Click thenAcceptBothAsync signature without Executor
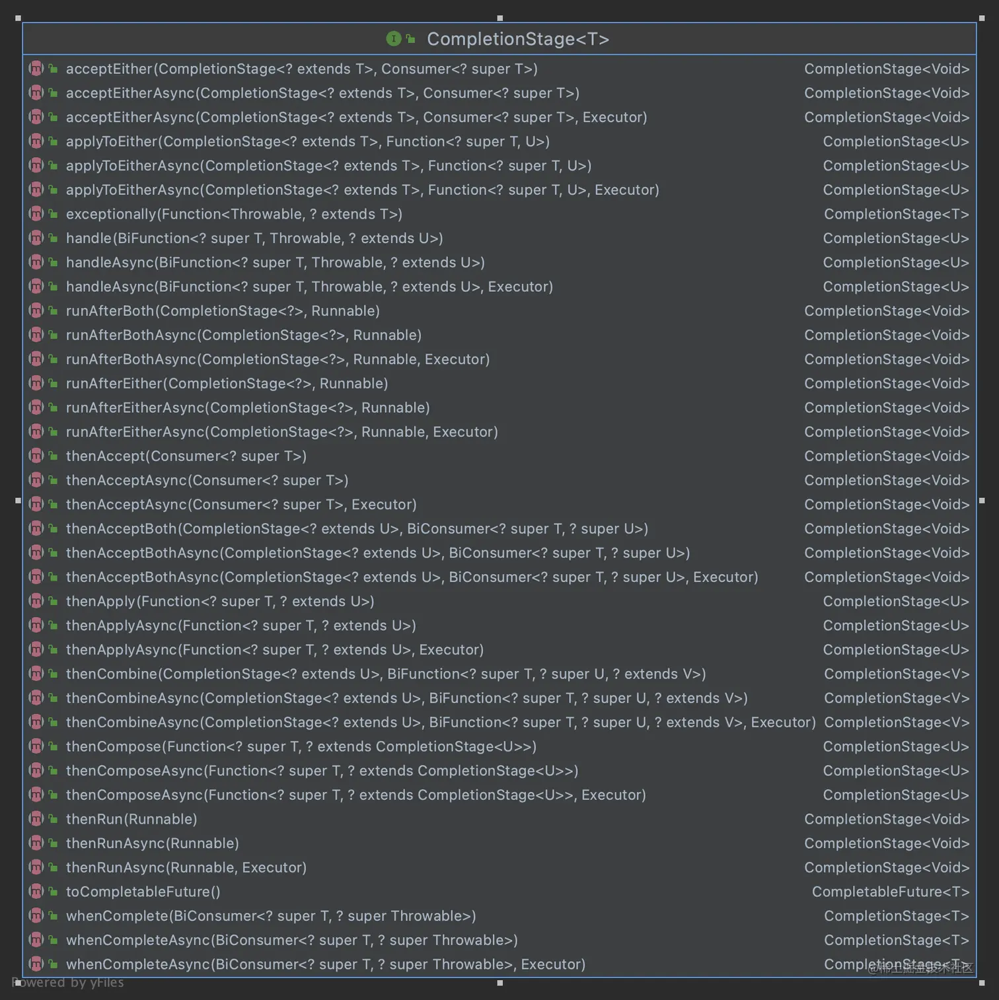 point(379,554)
